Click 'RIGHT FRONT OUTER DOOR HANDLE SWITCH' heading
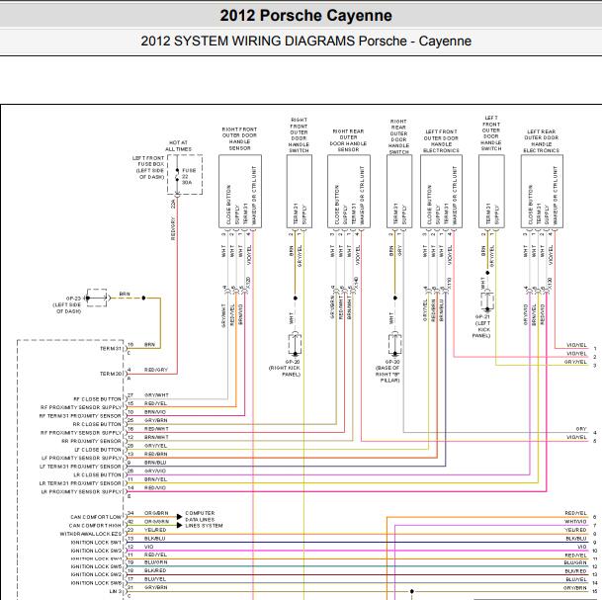The image size is (602, 600). [299, 135]
